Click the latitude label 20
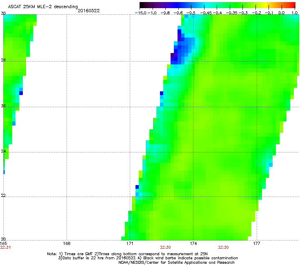This screenshot has height=265, width=302. [x=3, y=239]
